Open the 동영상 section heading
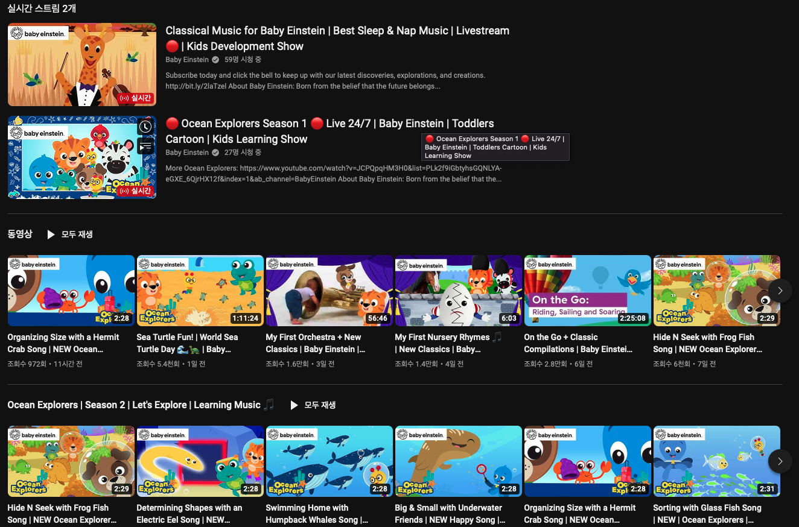 [x=20, y=234]
